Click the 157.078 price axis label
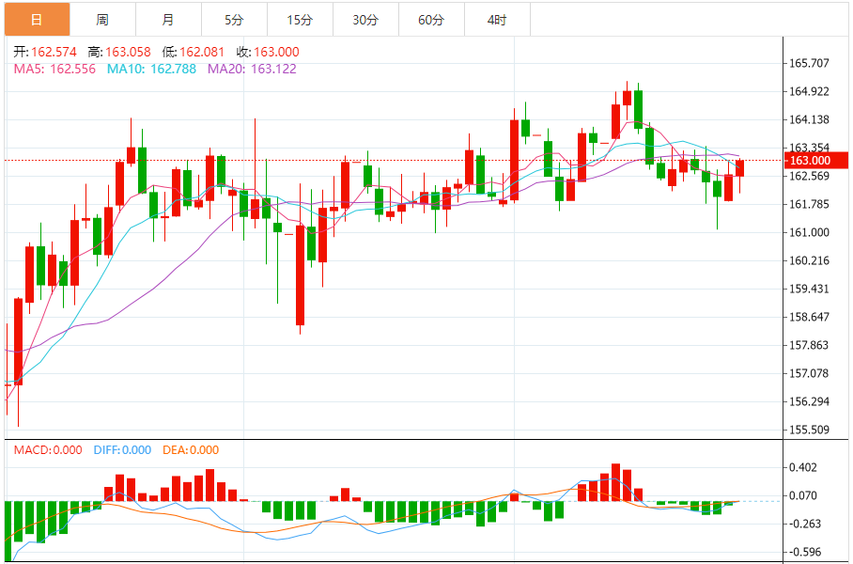The height and width of the screenshot is (564, 853). (x=809, y=373)
